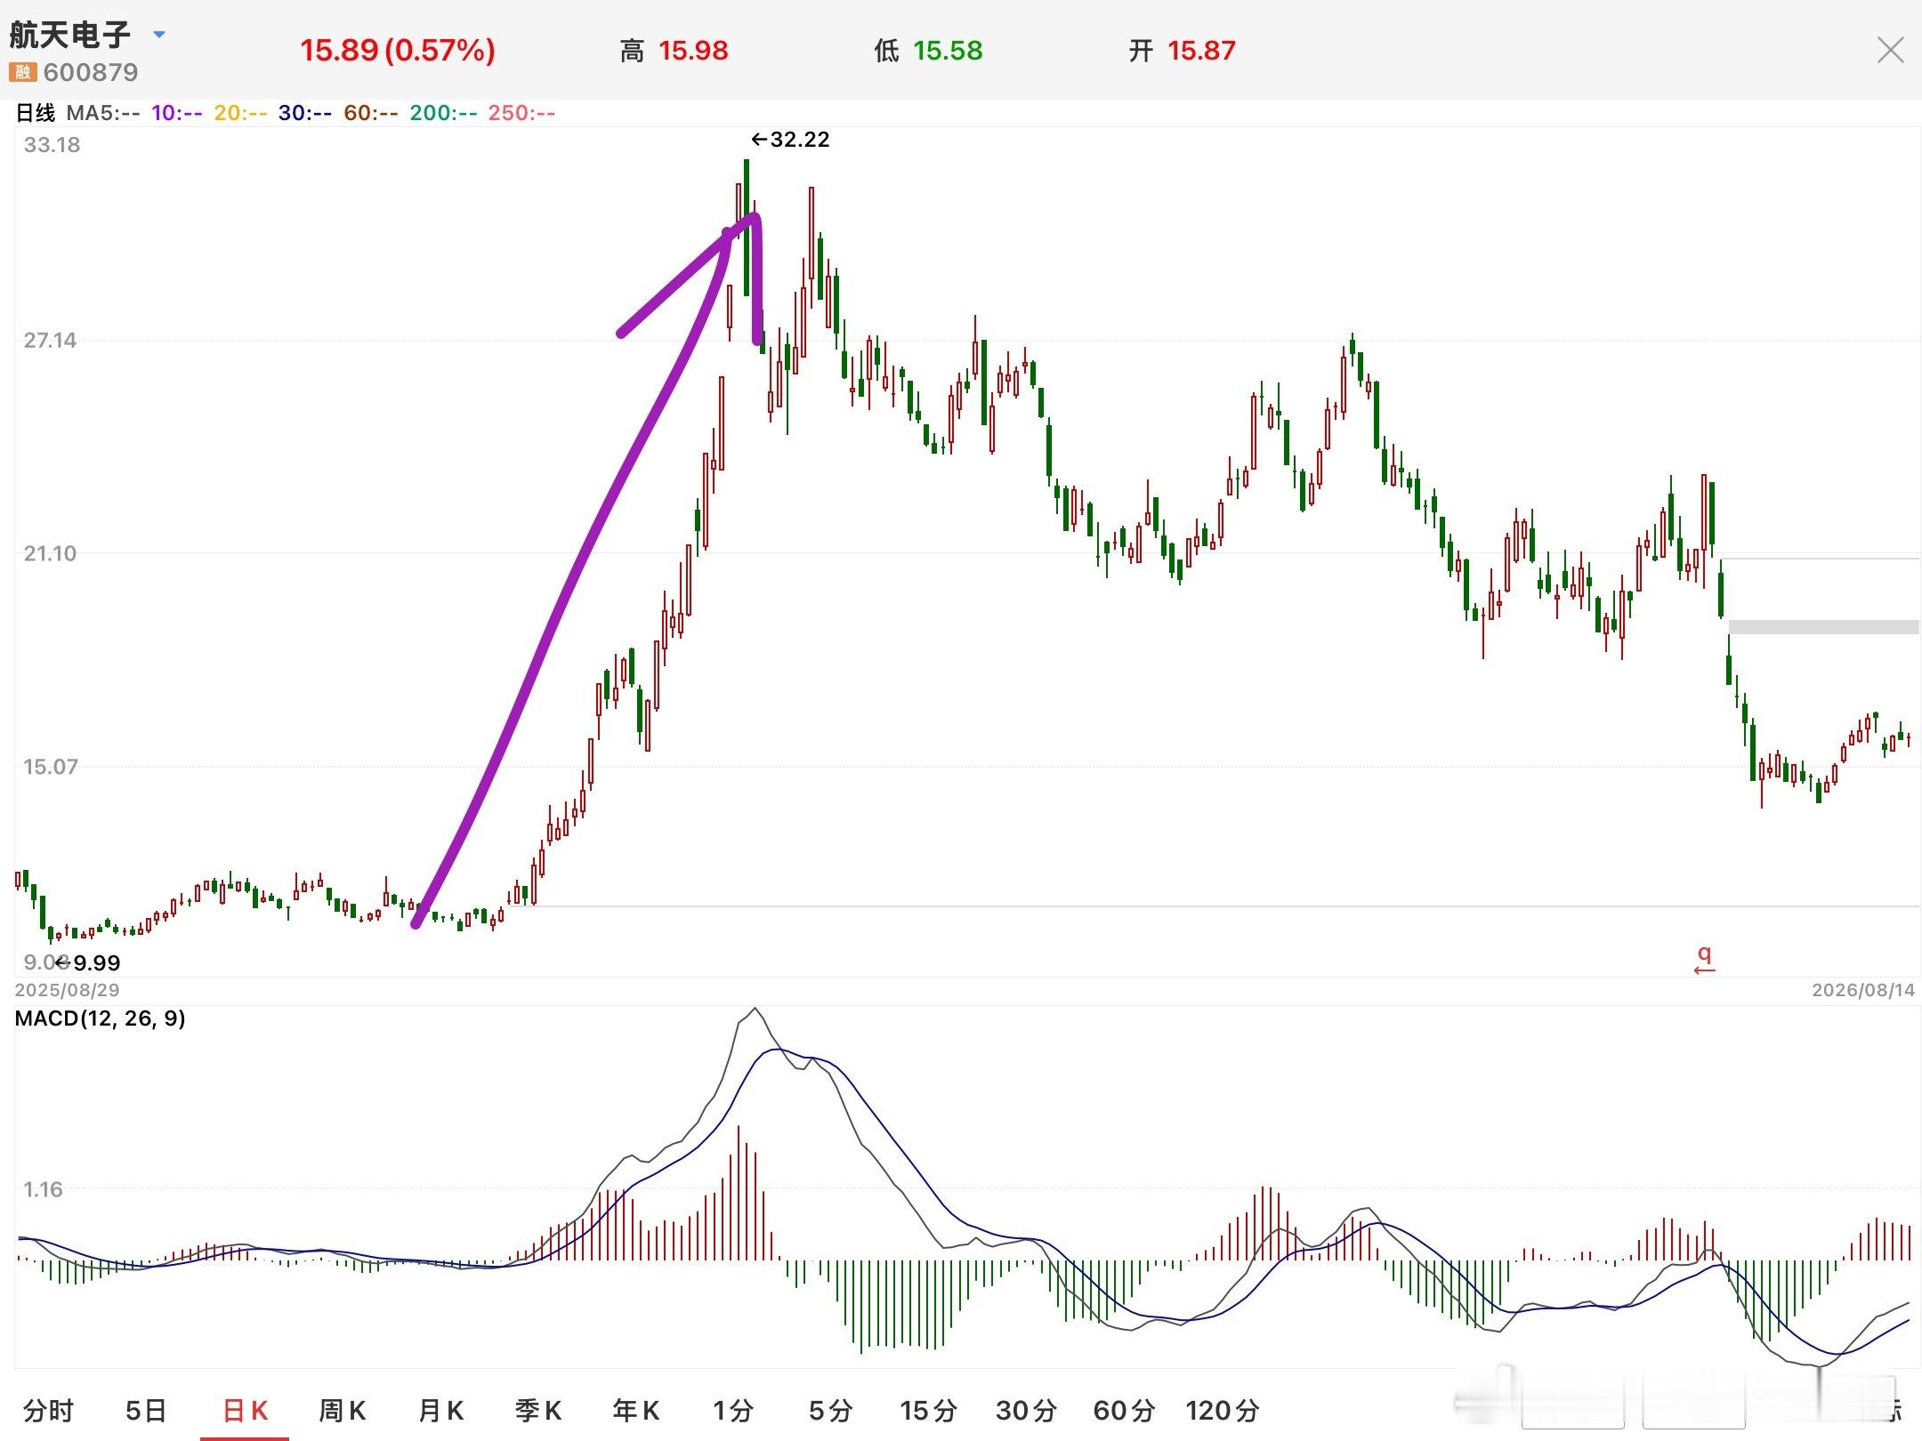Screen dimensions: 1922x1441
Task: Open the 年K yearly chart tab
Action: point(635,1410)
